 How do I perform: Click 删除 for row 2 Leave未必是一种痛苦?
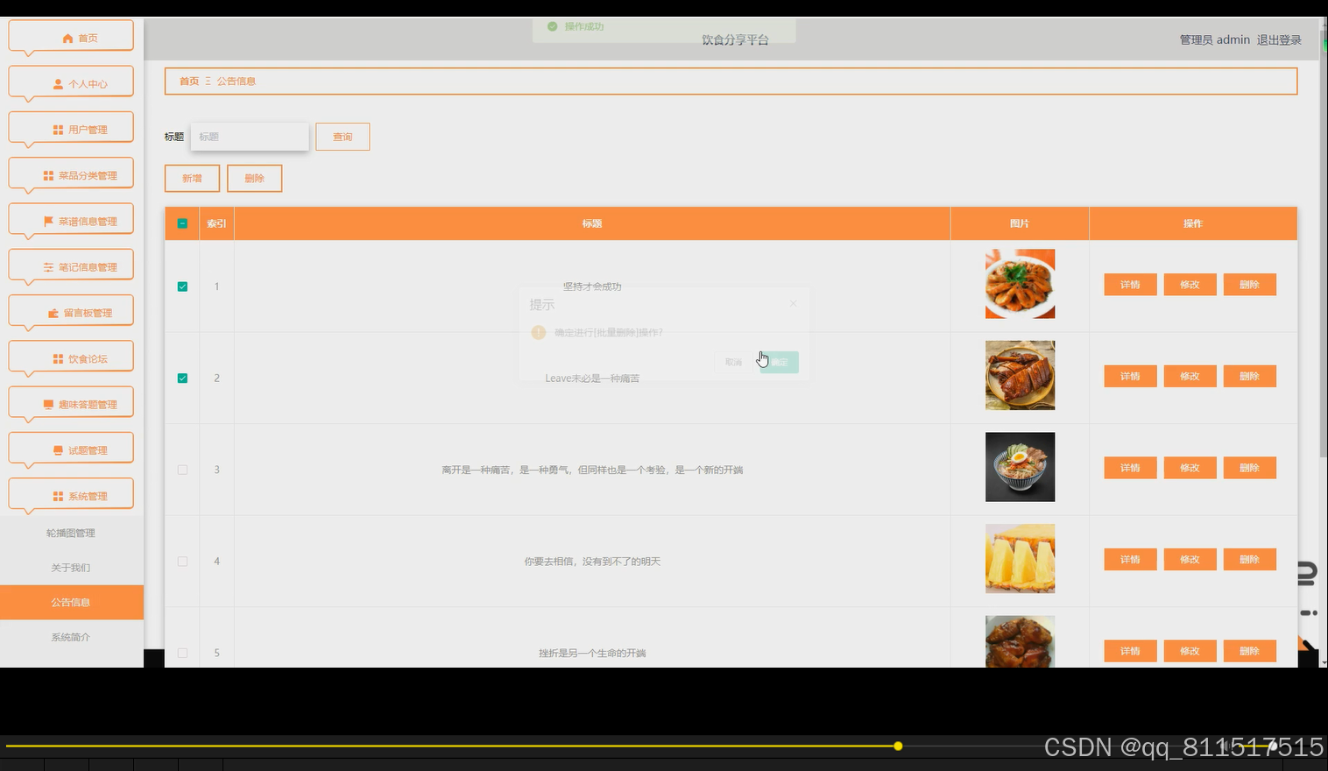[1249, 376]
